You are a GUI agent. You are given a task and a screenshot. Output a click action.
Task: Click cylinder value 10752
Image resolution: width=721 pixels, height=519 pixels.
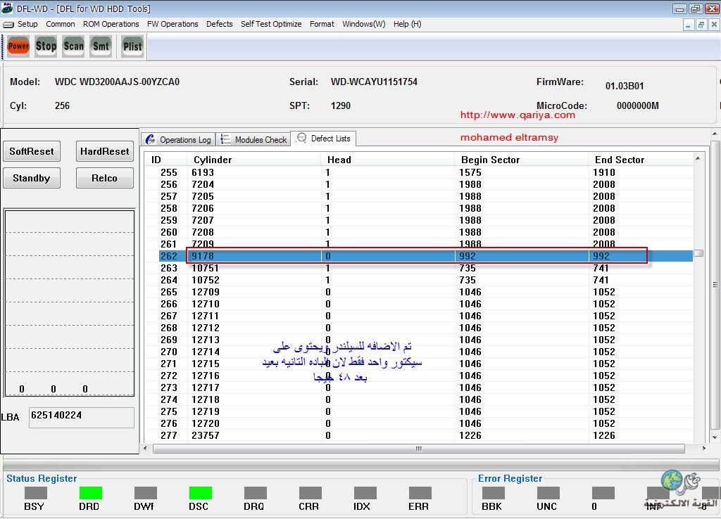206,280
